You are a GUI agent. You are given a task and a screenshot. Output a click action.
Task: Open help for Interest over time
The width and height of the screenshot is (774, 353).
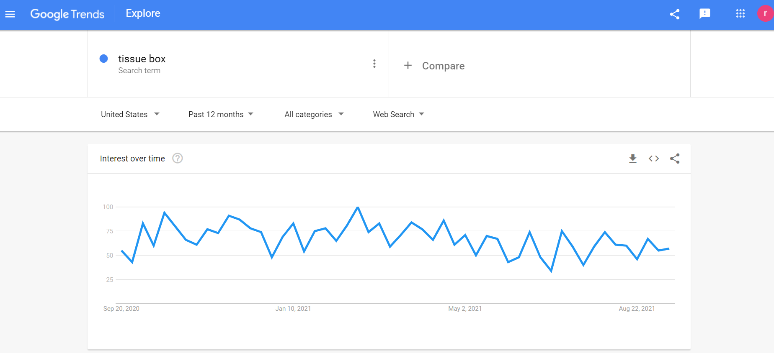(178, 159)
